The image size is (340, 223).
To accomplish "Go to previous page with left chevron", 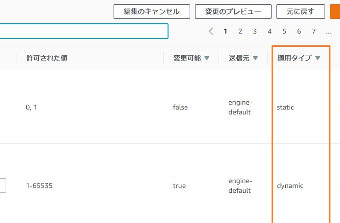I will pos(211,31).
